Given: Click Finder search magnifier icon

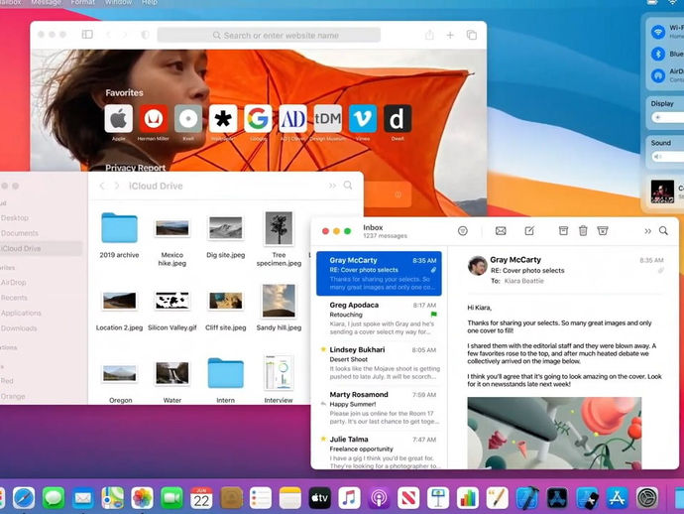Looking at the screenshot, I should tap(348, 186).
